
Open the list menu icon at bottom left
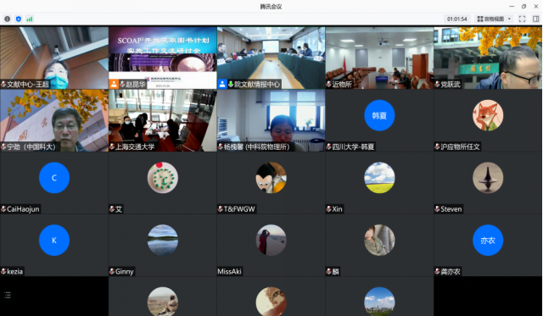coord(8,295)
